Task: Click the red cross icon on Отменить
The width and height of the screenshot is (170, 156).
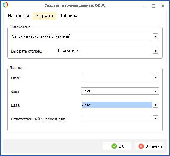Action: pyautogui.click(x=141, y=146)
